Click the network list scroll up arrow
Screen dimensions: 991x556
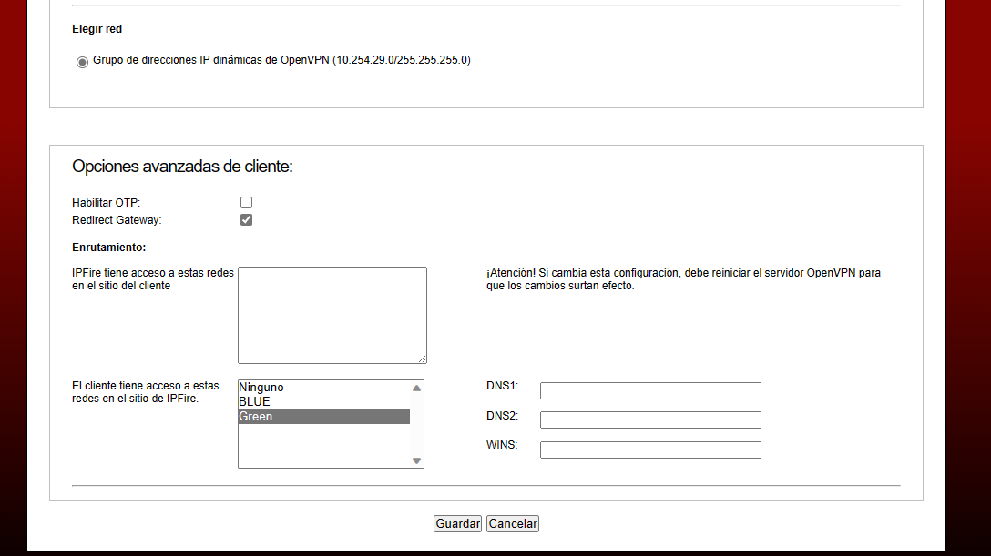click(416, 389)
